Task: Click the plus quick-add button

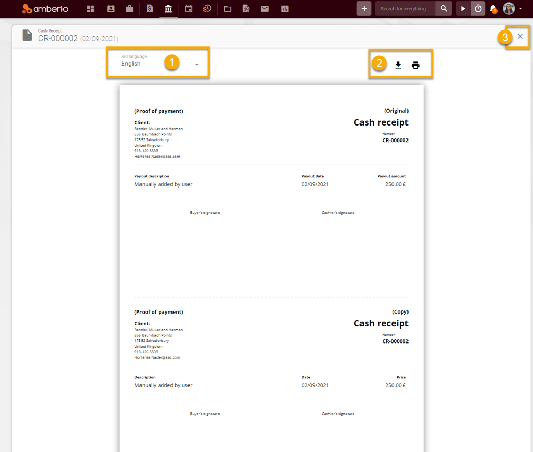Action: (364, 9)
